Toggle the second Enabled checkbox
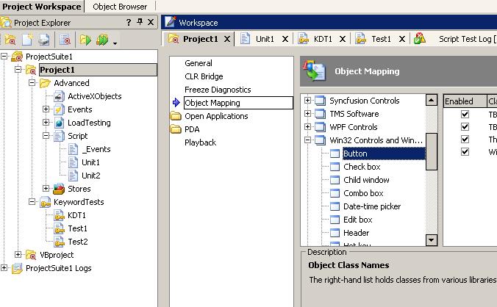Screen dimensions: 497x307 tap(465, 127)
